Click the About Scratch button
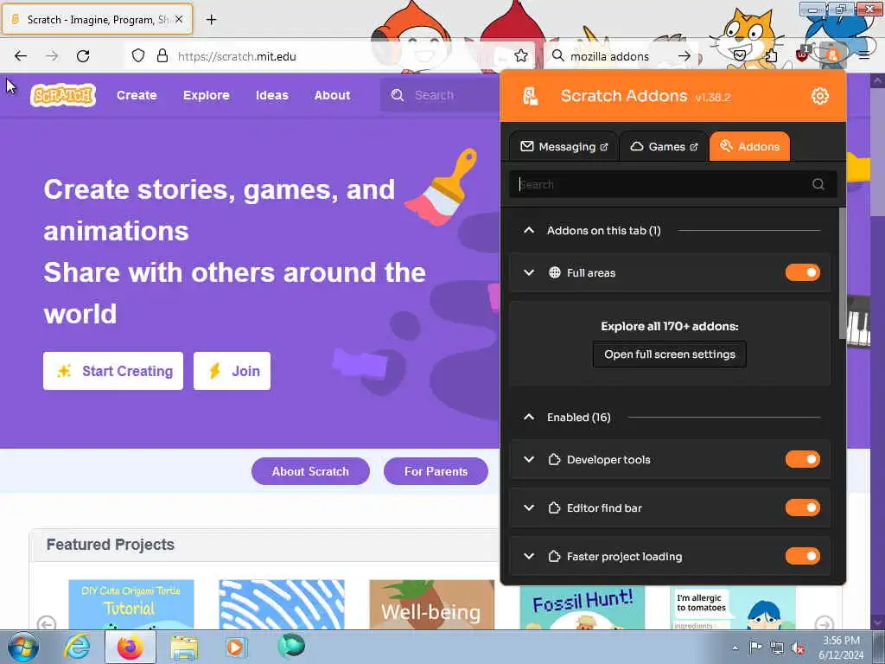Screen dimensions: 885x664 (310, 471)
